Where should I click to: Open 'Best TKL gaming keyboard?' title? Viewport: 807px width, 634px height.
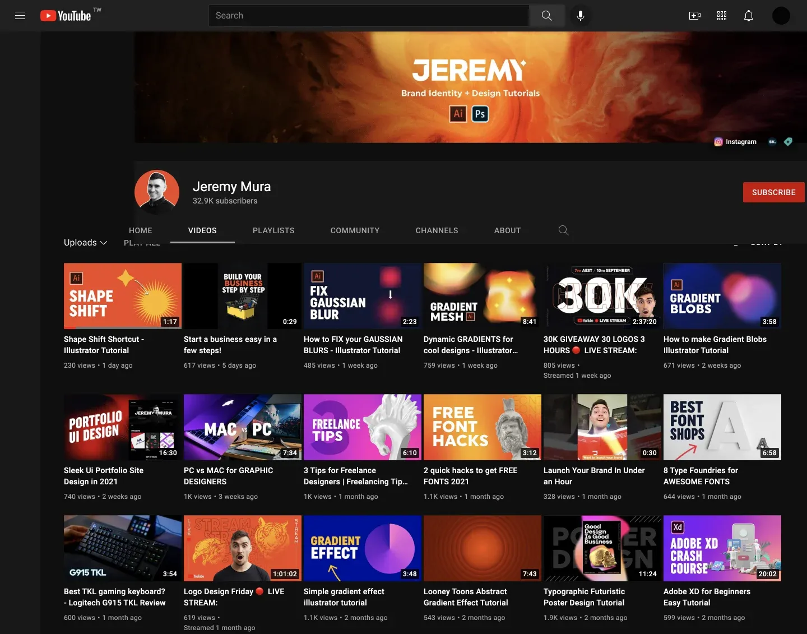tap(115, 597)
